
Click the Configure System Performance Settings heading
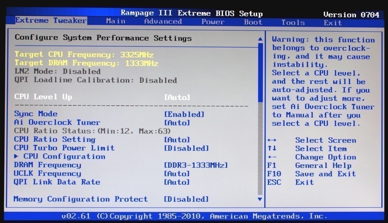click(103, 38)
